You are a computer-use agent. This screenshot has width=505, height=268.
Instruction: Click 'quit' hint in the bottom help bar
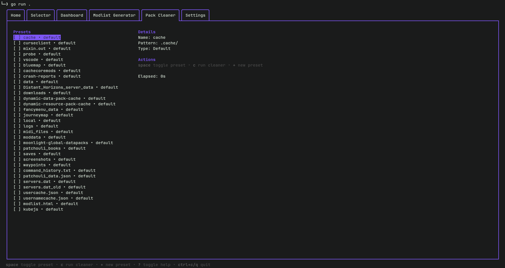[205, 265]
